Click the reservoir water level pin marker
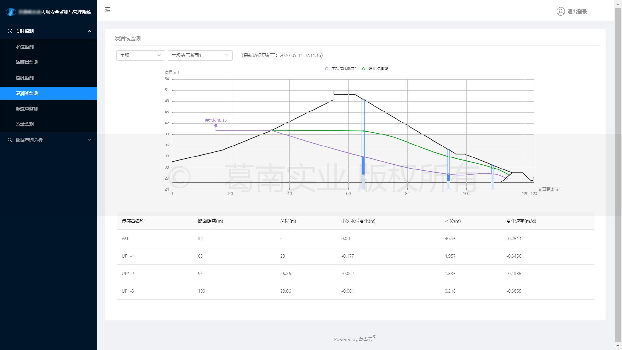The image size is (622, 350). coord(216,126)
